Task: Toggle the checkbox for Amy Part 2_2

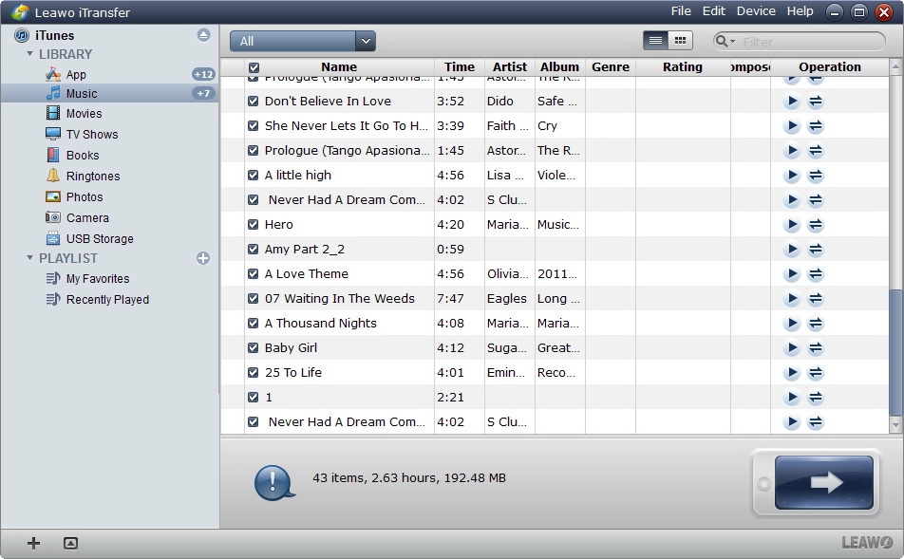Action: (x=253, y=249)
